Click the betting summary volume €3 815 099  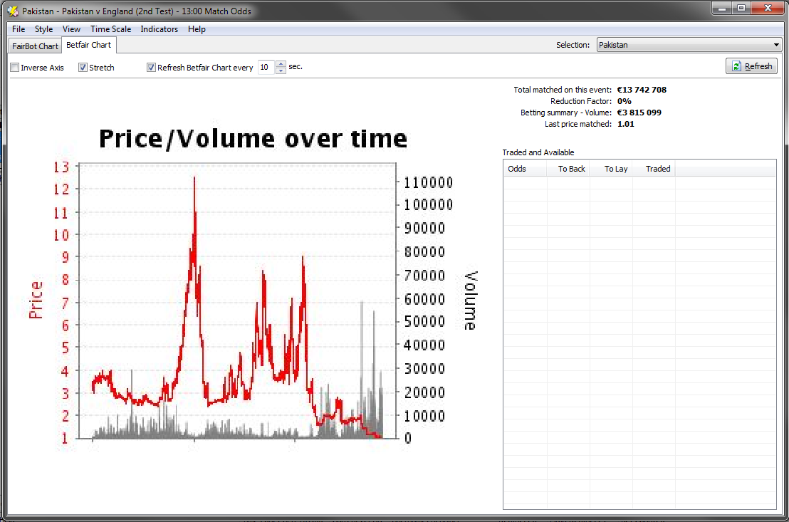tap(639, 113)
